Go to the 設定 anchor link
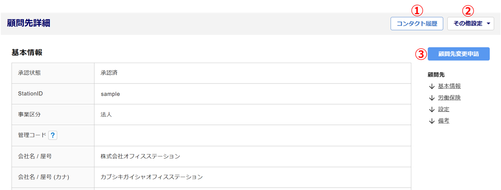 (x=443, y=109)
